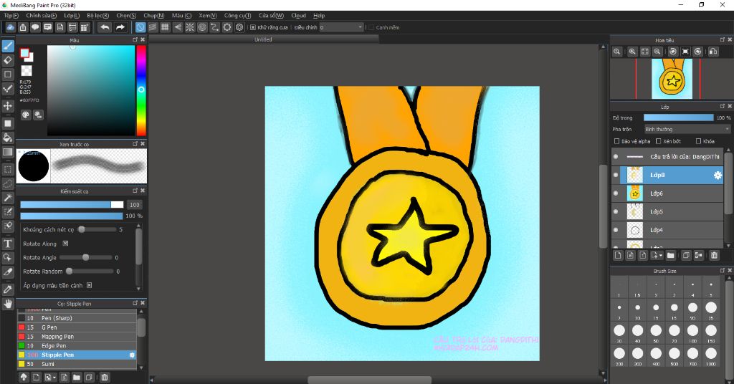Switch to the Untitled canvas tab
The height and width of the screenshot is (384, 734).
[263, 39]
